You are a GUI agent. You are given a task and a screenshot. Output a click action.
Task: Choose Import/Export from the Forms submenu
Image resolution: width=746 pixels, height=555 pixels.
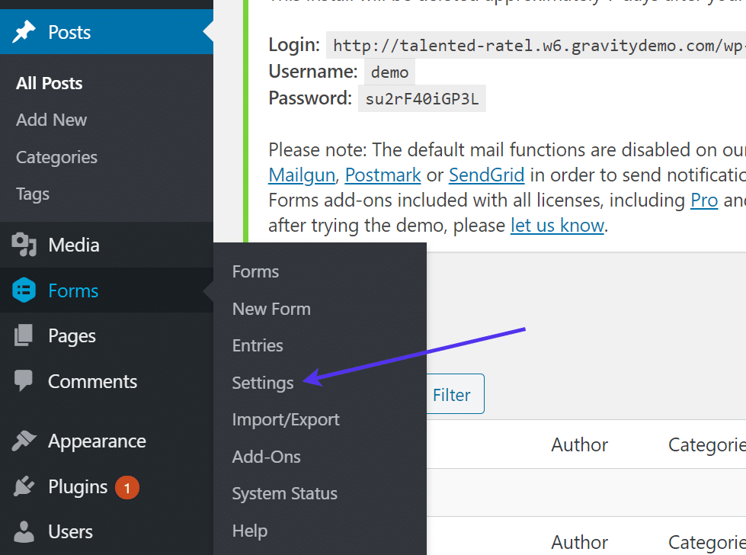(286, 419)
